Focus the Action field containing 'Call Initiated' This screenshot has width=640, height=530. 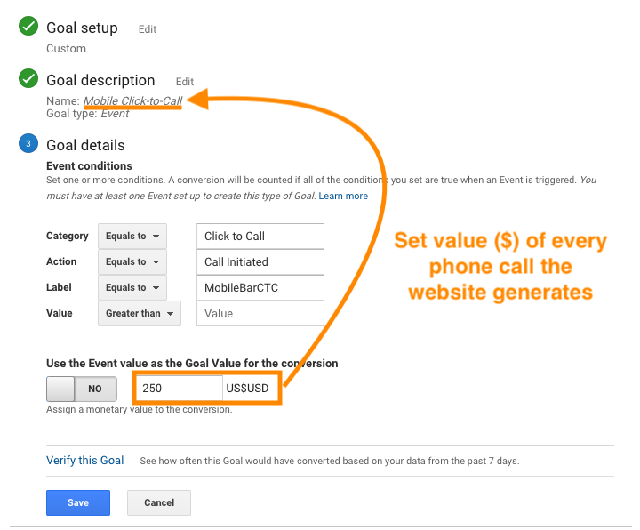[260, 262]
